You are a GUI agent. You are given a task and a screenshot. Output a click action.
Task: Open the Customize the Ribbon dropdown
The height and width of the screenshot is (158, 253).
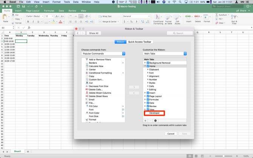[165, 54]
